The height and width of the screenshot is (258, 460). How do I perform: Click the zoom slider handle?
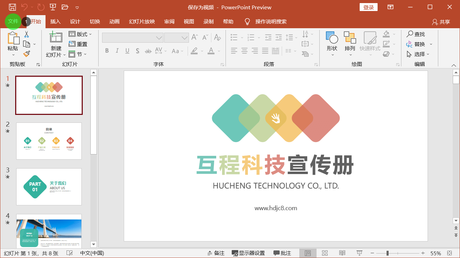388,253
